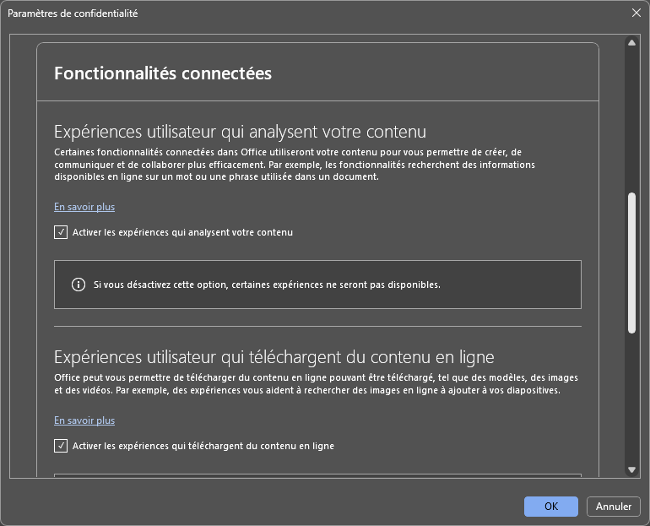Screen dimensions: 650x526
Task: Uncheck "Activer les expériences qui analysent votre contenu"
Action: (61, 232)
